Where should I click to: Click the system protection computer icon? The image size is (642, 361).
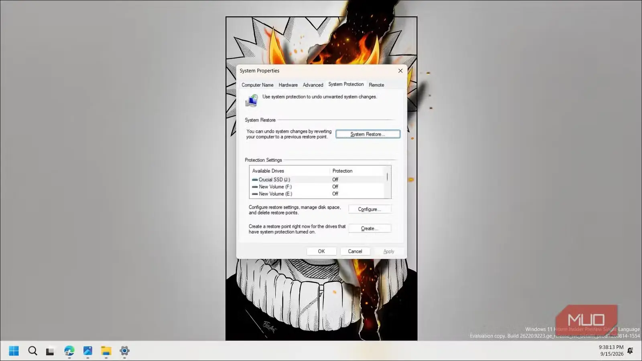point(252,100)
